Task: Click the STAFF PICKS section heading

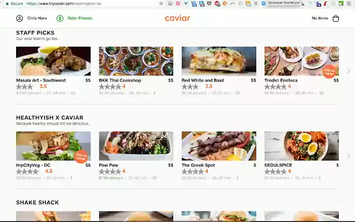Action: tap(35, 33)
